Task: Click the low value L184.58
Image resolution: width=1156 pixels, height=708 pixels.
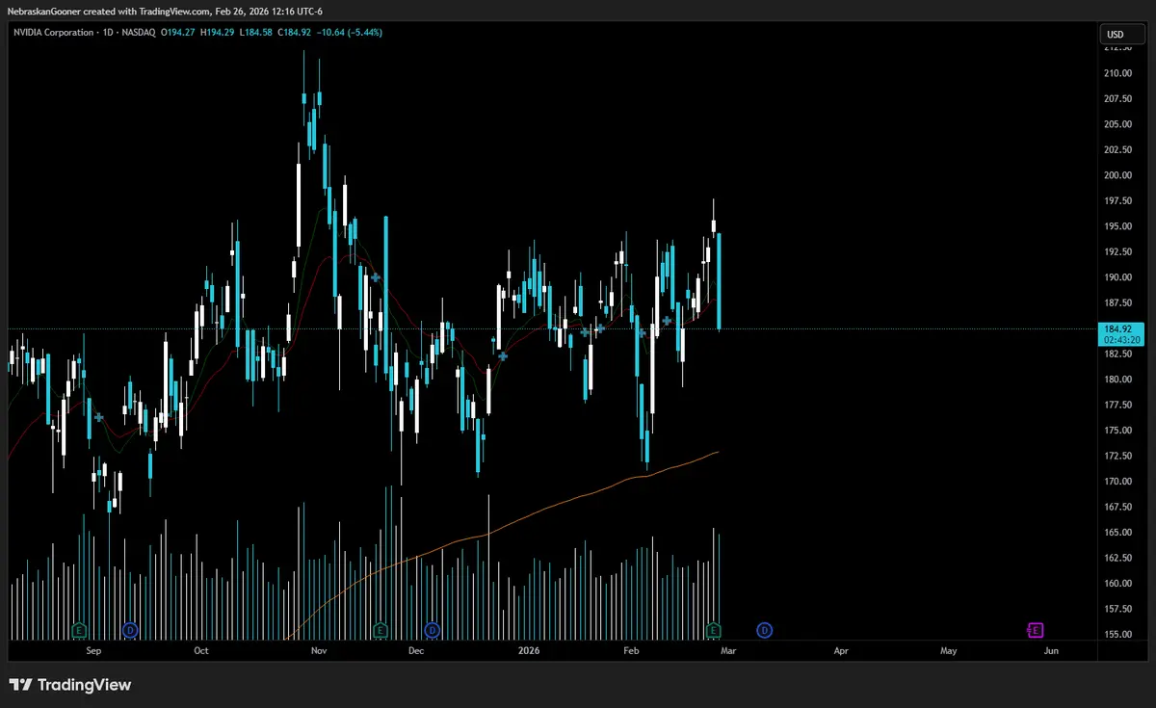Action: (x=254, y=34)
